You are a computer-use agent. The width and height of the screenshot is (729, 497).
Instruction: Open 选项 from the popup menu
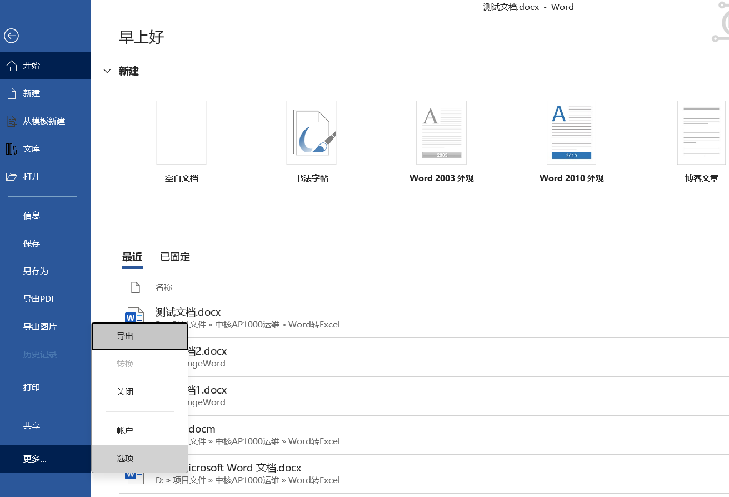(139, 459)
